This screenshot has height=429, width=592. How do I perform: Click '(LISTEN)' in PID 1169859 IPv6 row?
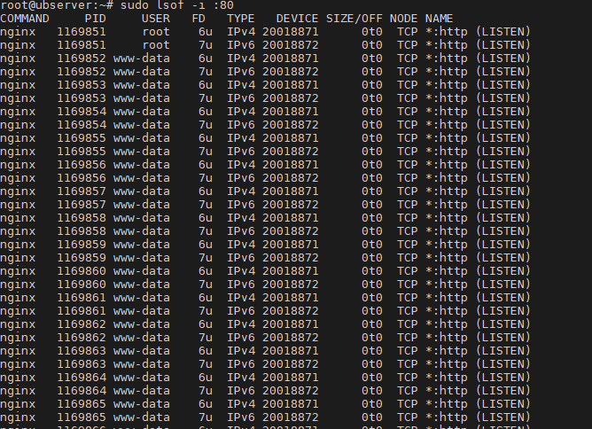pyautogui.click(x=502, y=258)
